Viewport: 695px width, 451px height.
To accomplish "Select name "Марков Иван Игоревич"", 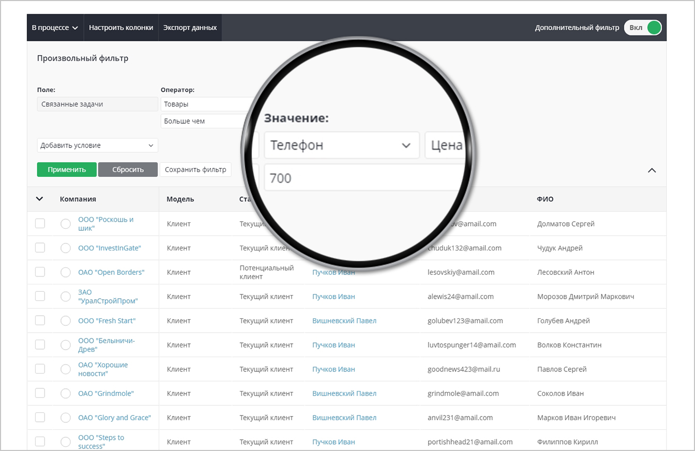I will tap(577, 418).
